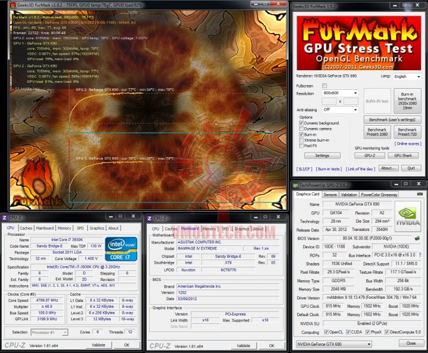Open Validation tab in GPU-Z
The width and height of the screenshot is (428, 353).
click(x=349, y=195)
